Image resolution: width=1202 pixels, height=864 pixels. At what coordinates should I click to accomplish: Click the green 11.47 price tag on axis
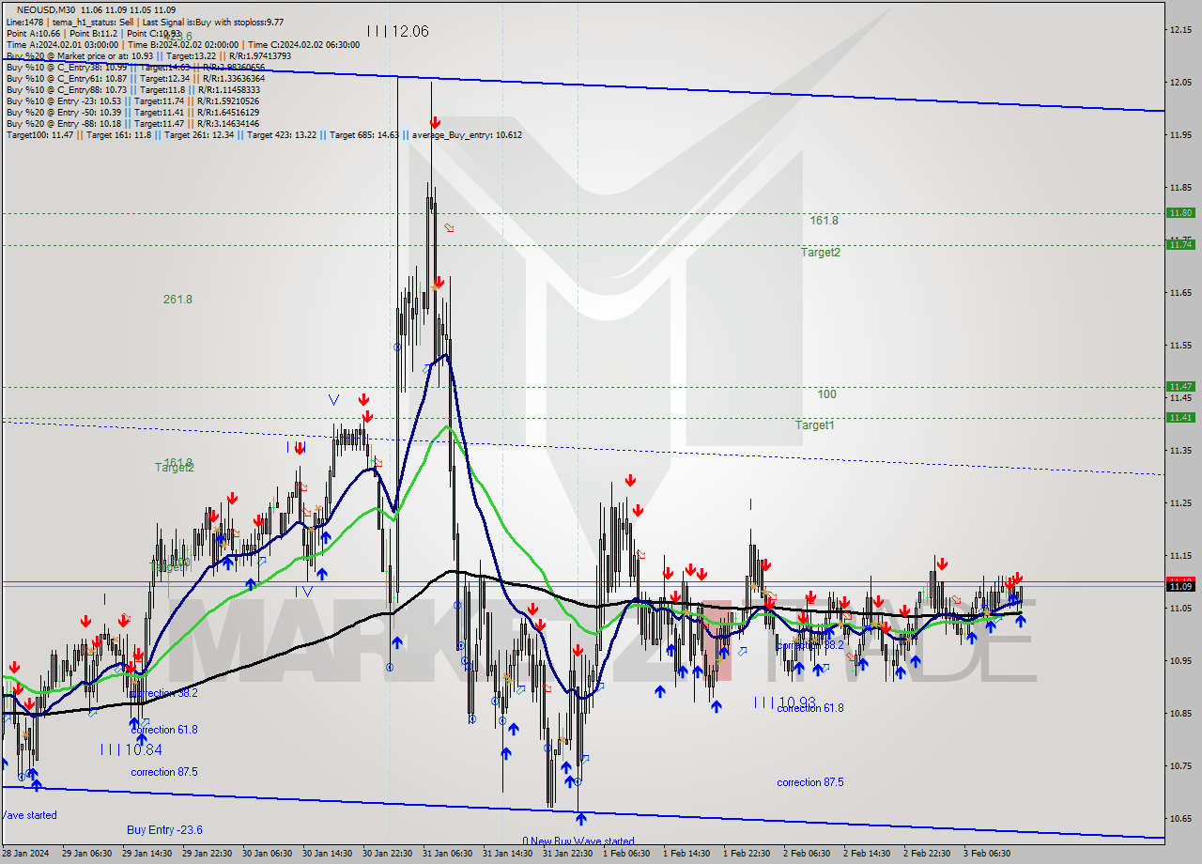[x=1180, y=386]
